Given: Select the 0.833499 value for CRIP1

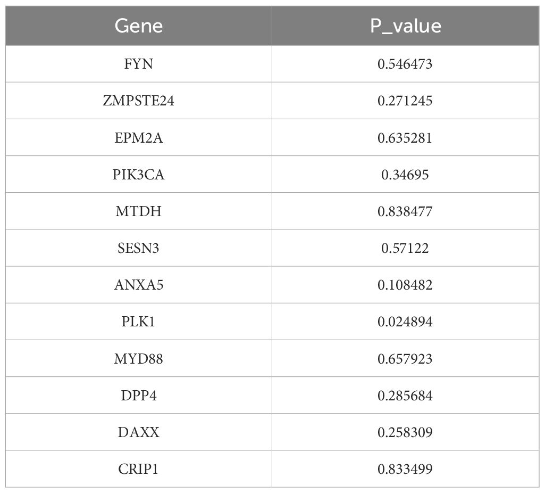Looking at the screenshot, I should pos(405,469).
